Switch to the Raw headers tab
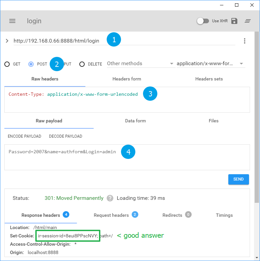Screen dimensions: 260x261 click(x=45, y=79)
